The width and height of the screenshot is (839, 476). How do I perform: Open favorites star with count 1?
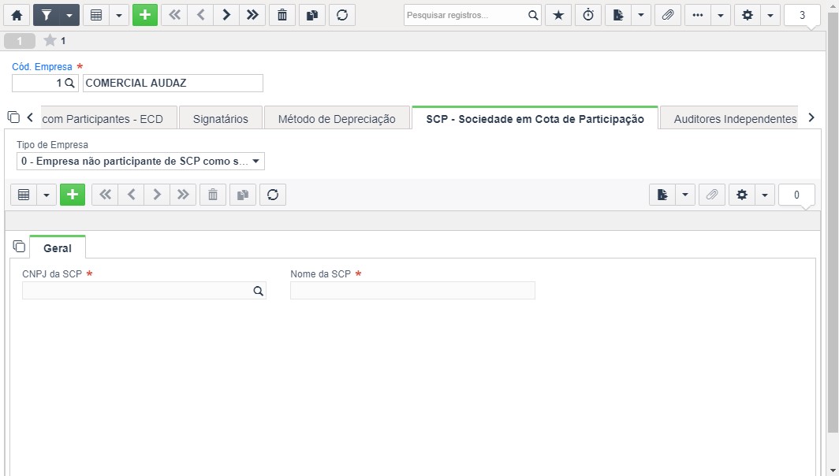tap(54, 41)
